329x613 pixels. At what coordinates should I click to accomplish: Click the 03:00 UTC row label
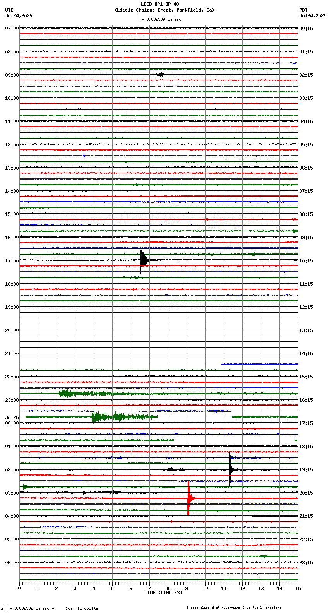pos(12,493)
